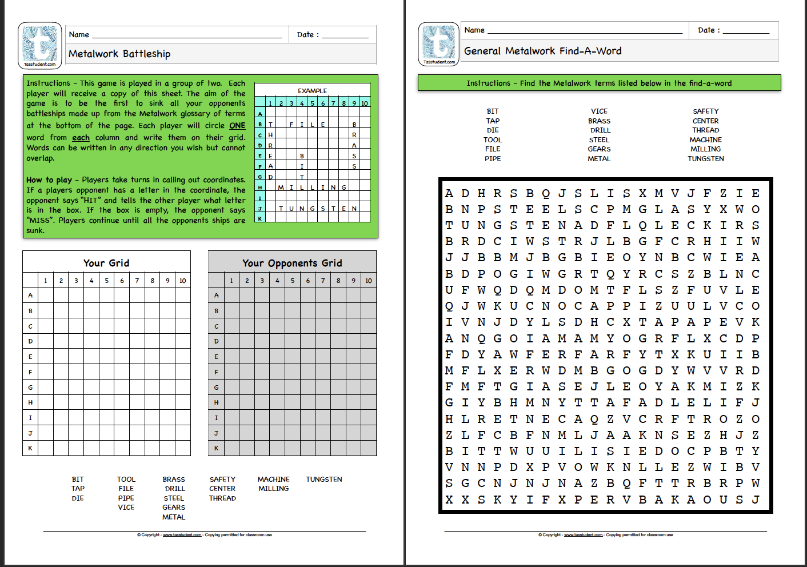Click the Tasstudent logo on the Find-A-Word worksheet

click(439, 44)
